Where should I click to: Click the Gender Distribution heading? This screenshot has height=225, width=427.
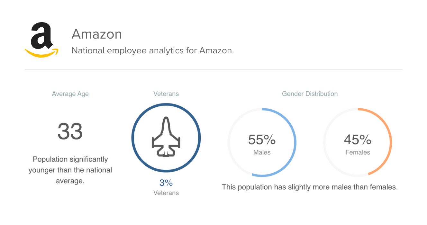pos(310,94)
